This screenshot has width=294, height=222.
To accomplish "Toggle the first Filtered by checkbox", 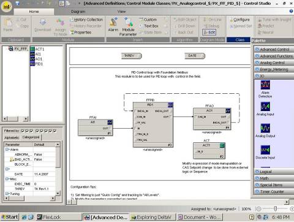I will (23, 131).
